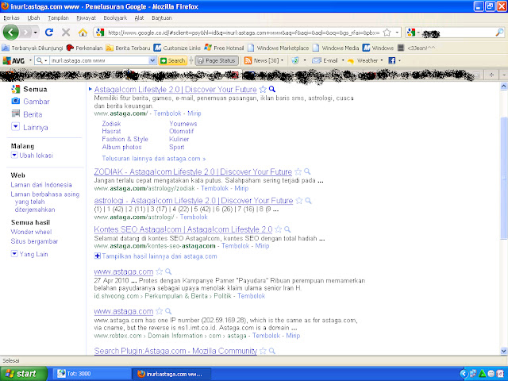Open the AVG logo dropdown arrow
The width and height of the screenshot is (508, 381).
tap(30, 60)
